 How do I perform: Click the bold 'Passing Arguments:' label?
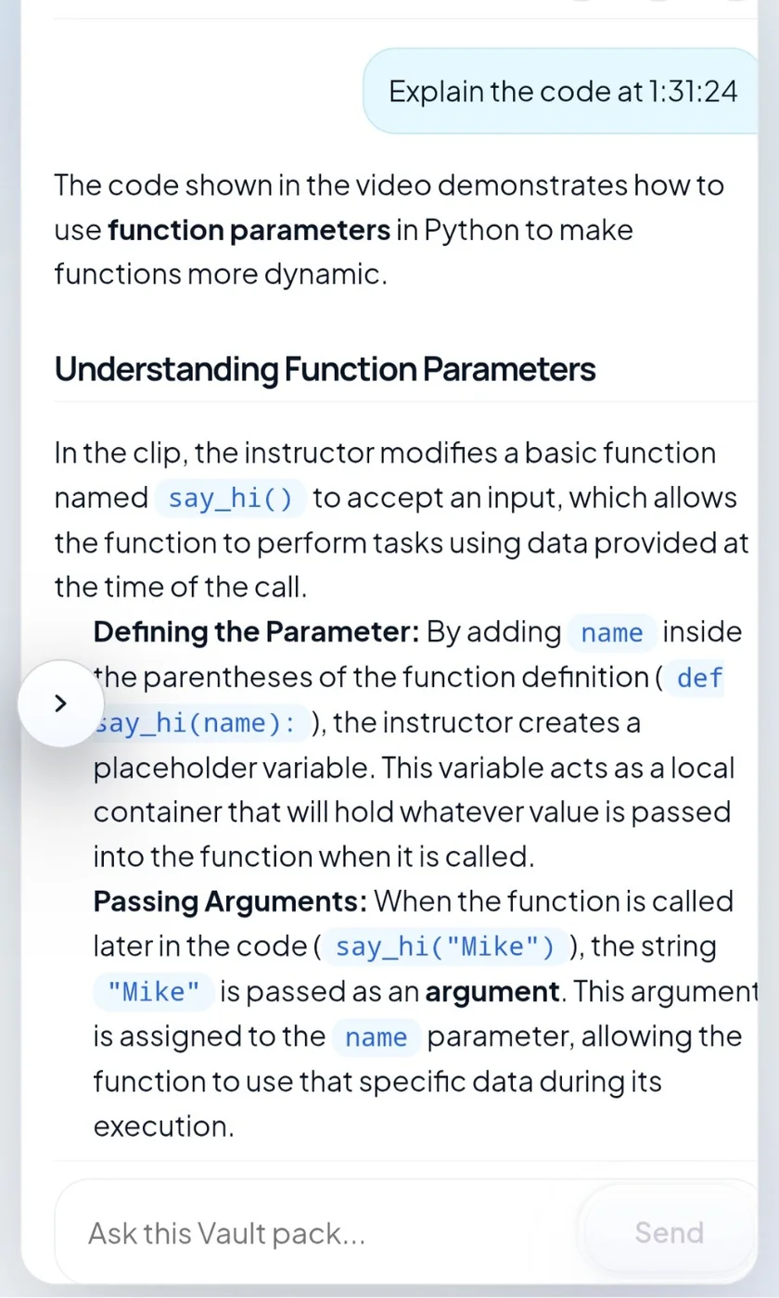231,901
